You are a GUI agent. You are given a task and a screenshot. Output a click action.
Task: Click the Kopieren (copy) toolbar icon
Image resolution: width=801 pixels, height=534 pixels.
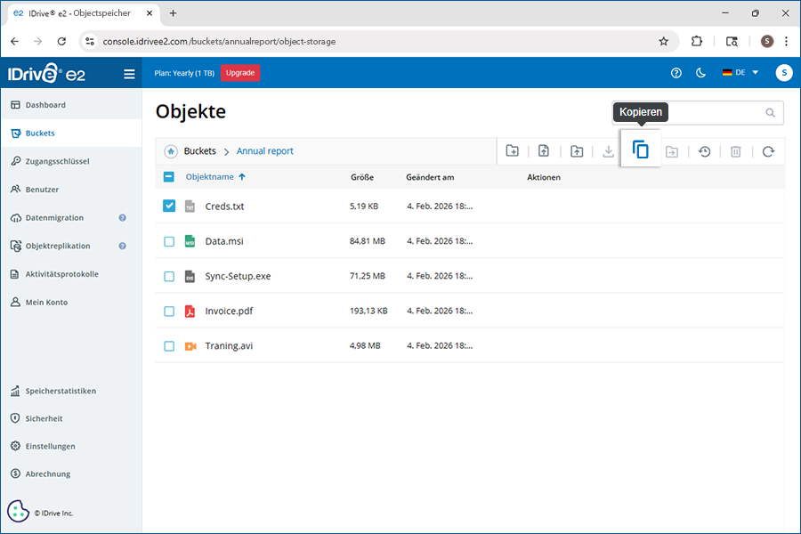point(641,150)
